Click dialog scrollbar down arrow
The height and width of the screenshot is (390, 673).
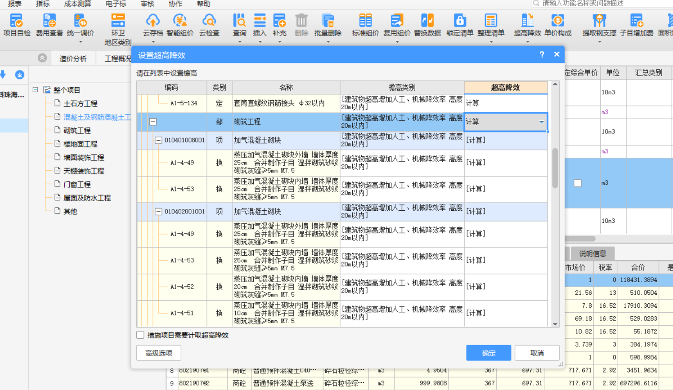pos(555,324)
